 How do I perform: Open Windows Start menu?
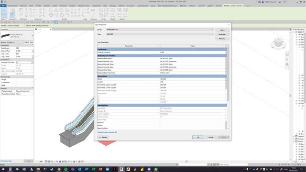[3, 169]
